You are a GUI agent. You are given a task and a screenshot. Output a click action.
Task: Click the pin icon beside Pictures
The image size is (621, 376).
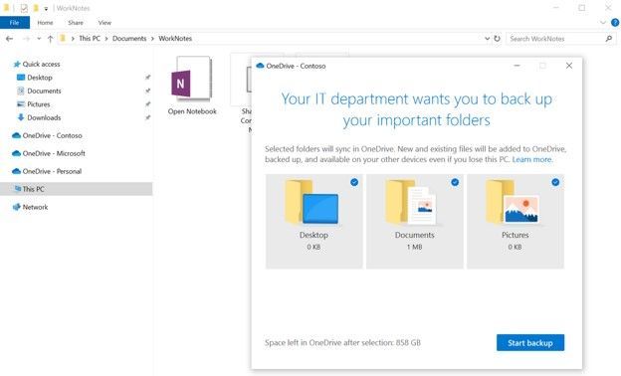pos(147,104)
